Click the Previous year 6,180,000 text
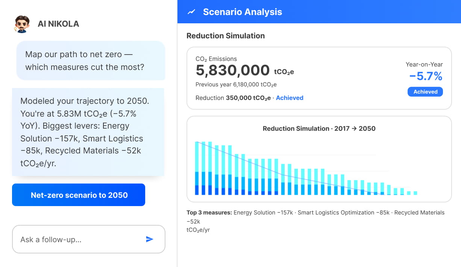This screenshot has width=461, height=267. (x=236, y=85)
